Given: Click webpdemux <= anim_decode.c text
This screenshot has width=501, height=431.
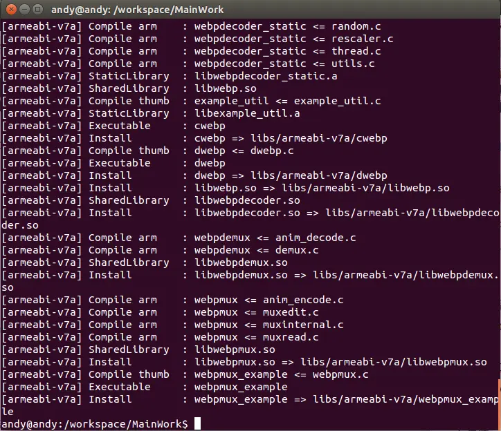Looking at the screenshot, I should pos(275,238).
